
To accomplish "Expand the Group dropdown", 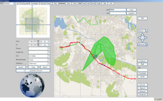I will click(x=48, y=49).
